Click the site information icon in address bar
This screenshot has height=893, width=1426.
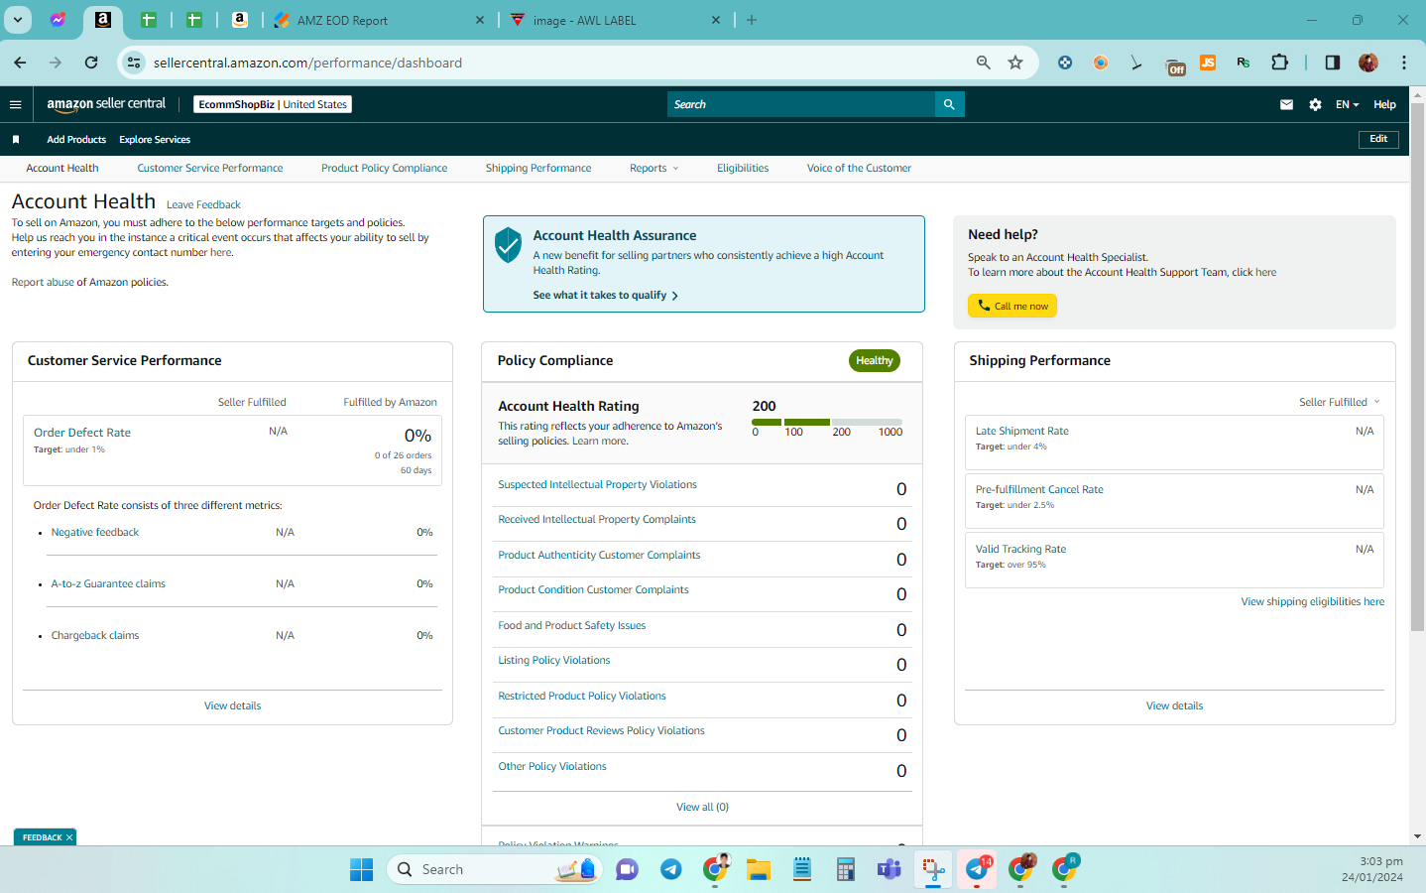pyautogui.click(x=134, y=63)
